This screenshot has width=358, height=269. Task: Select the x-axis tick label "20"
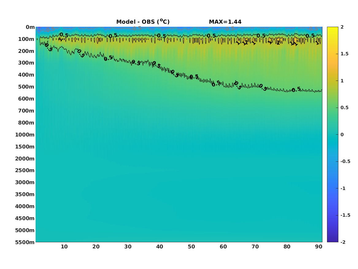(96, 247)
